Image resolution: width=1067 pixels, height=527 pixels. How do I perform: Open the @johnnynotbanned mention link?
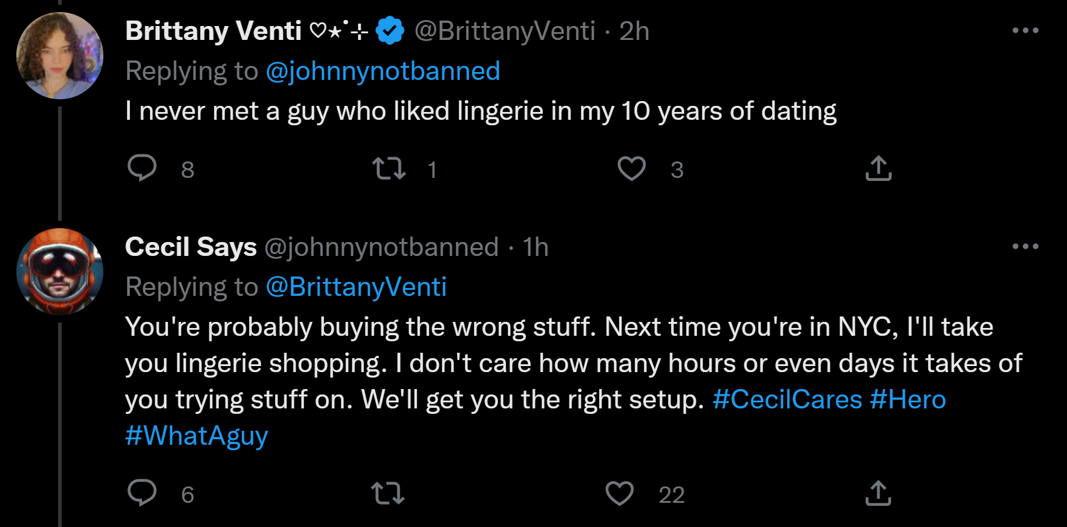[x=383, y=71]
